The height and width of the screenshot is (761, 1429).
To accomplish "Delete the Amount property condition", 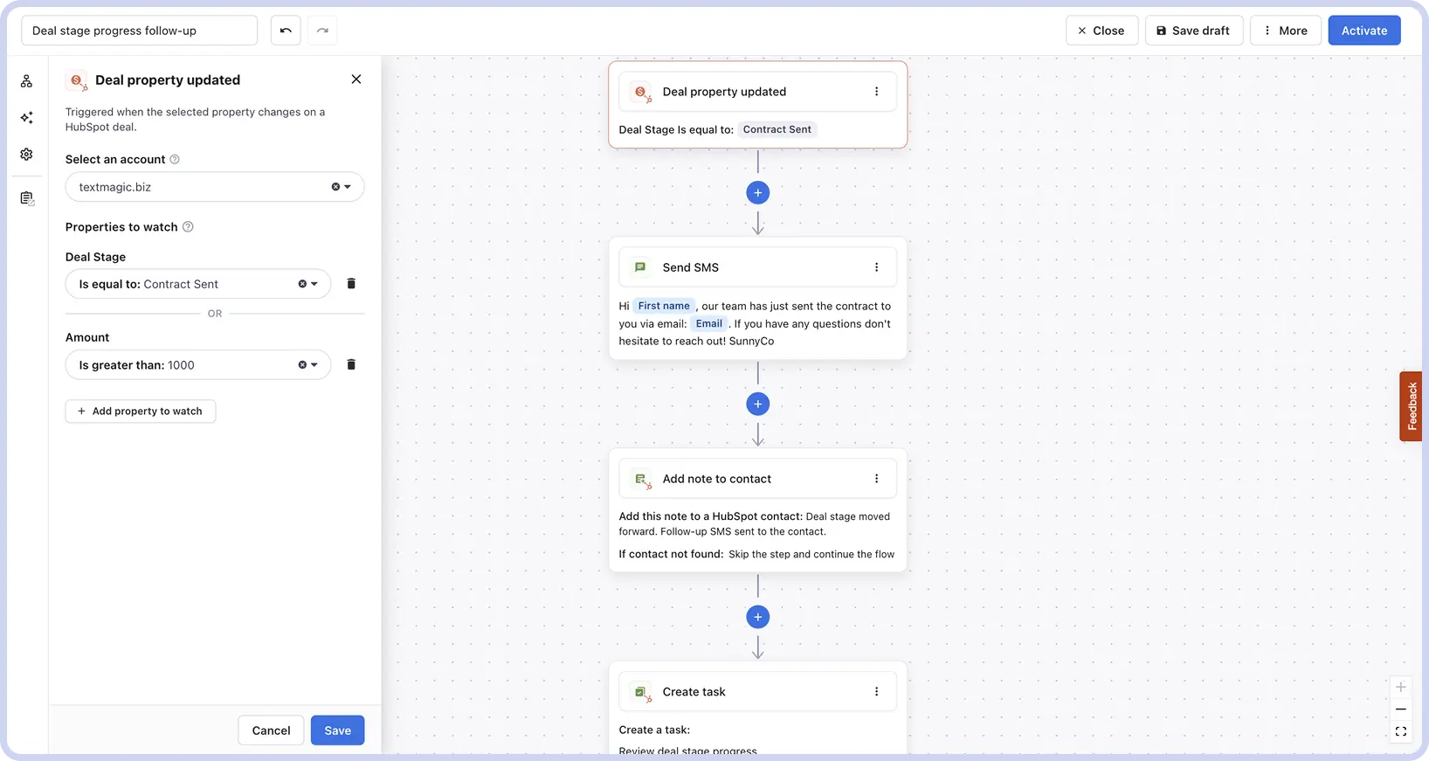I will (351, 364).
